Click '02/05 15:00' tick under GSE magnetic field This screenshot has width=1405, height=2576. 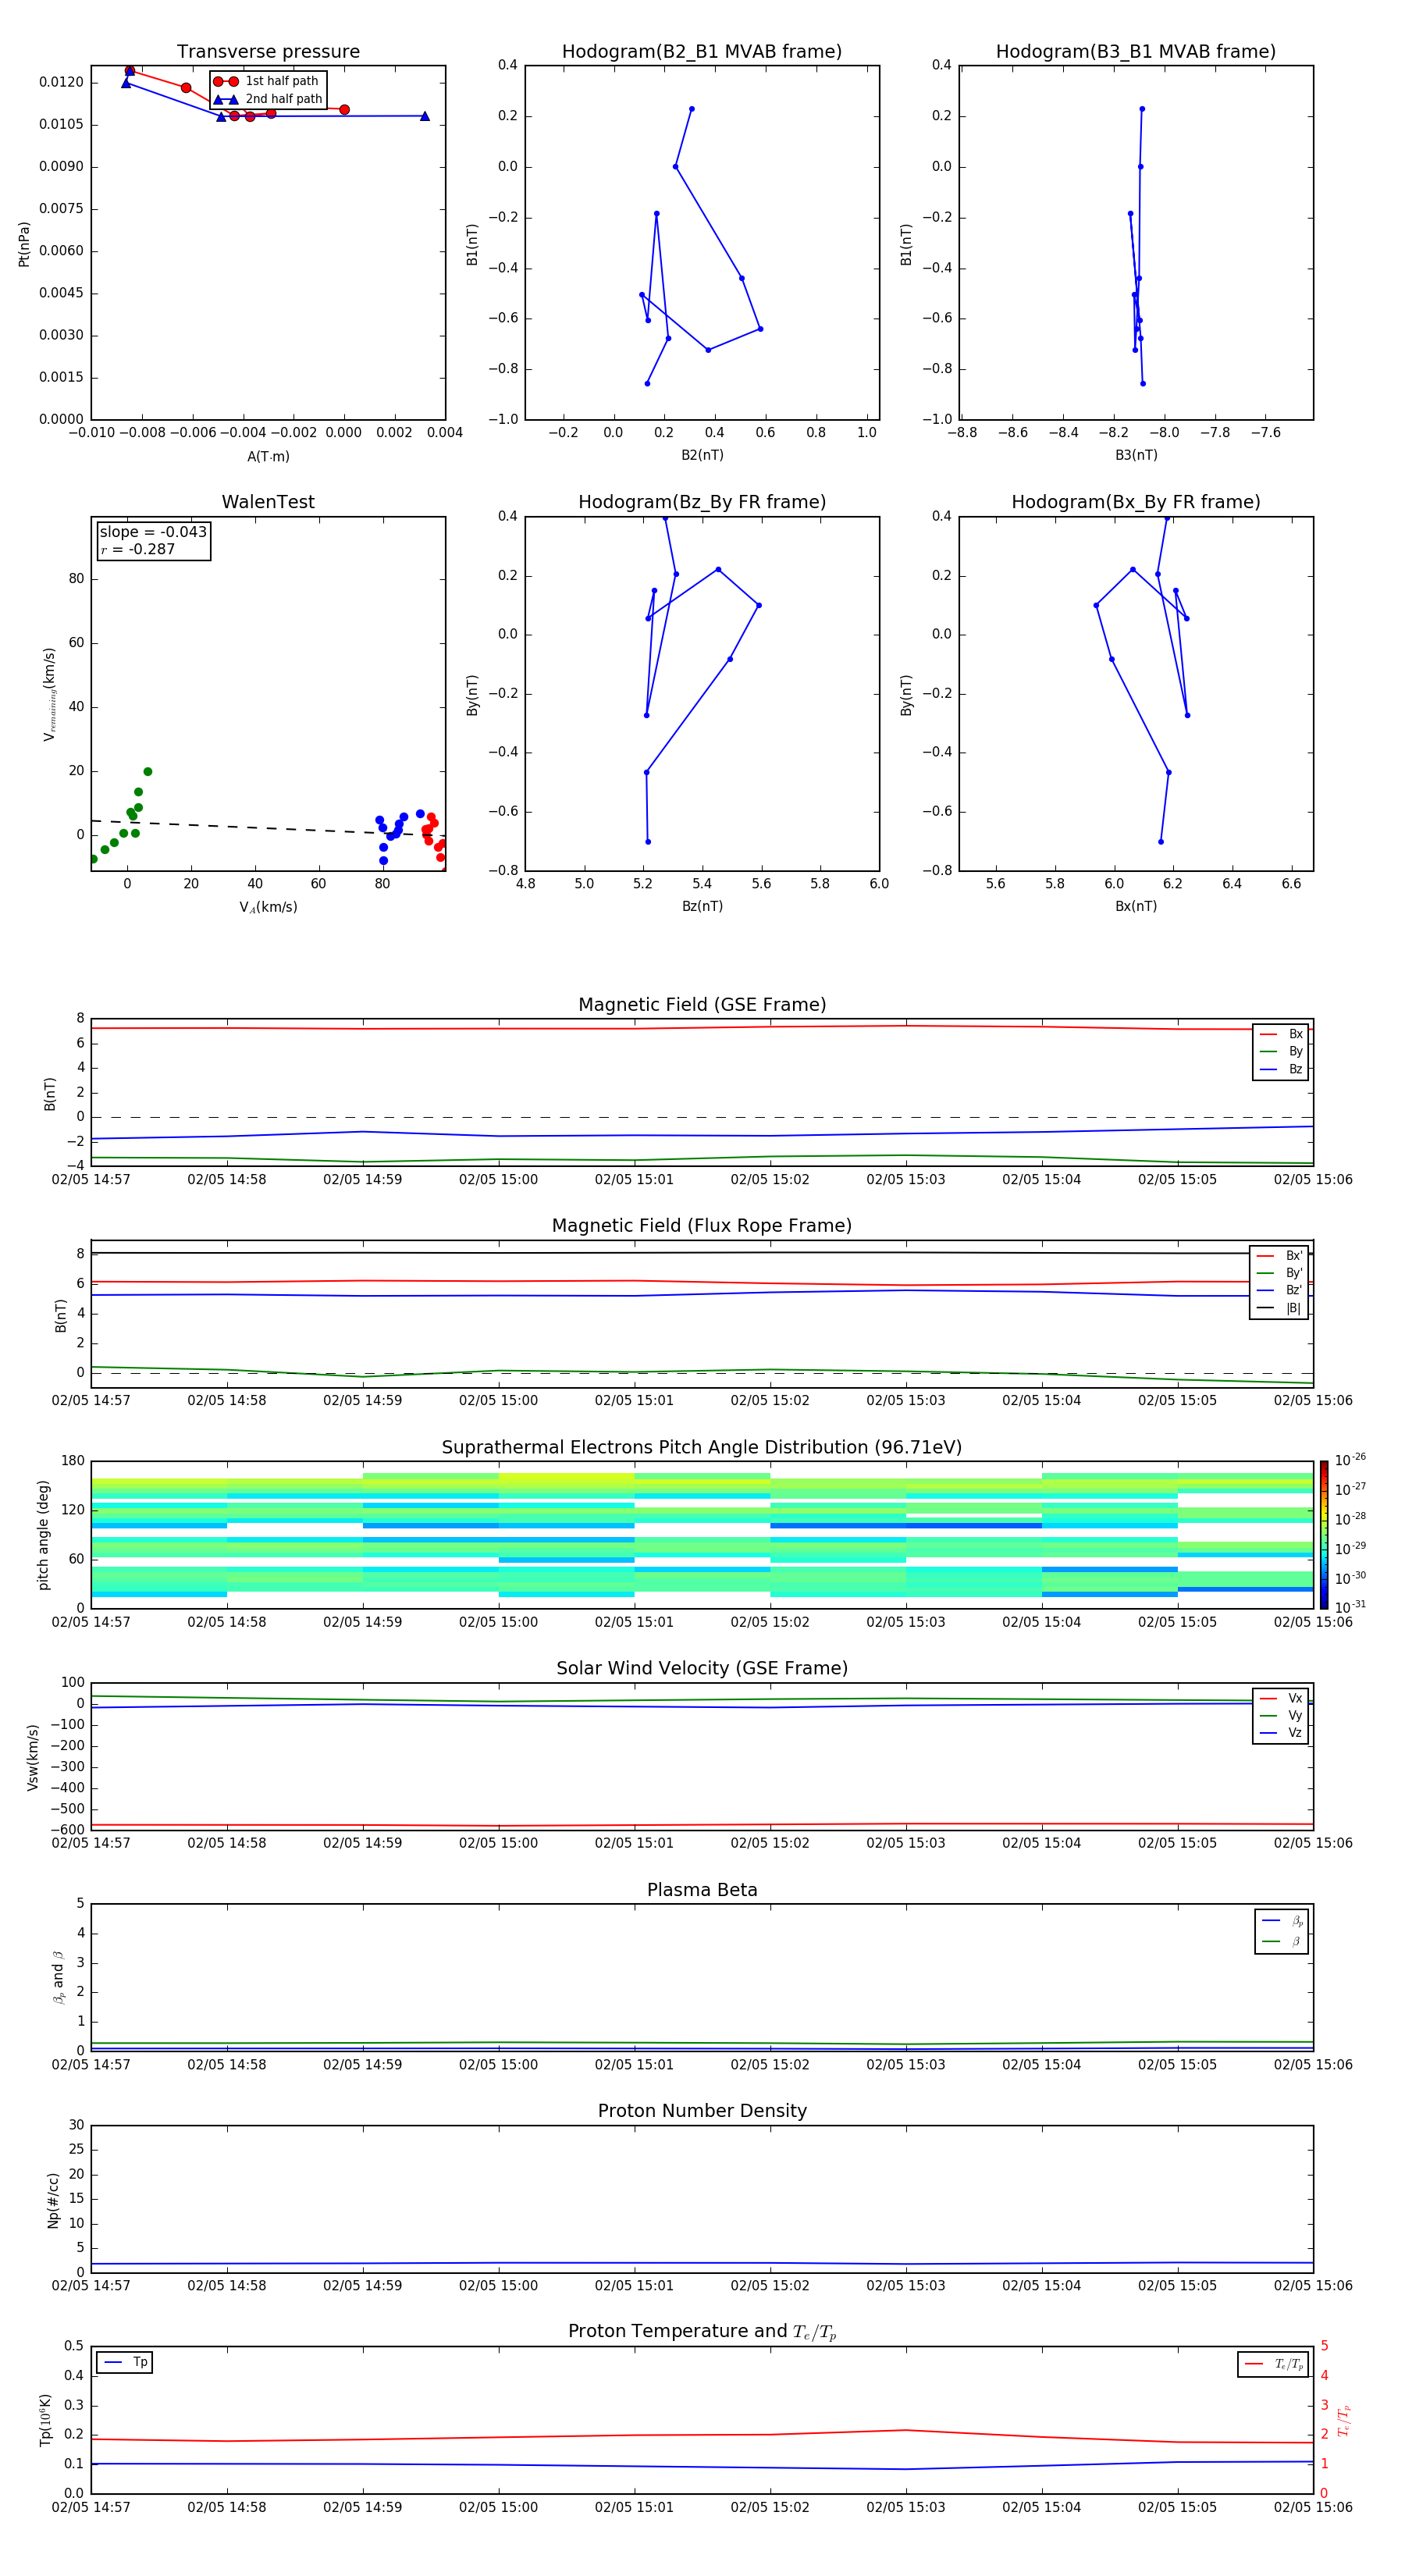tap(498, 1180)
